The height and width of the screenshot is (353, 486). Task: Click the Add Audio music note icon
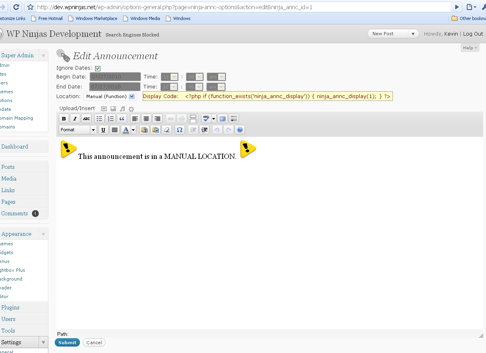click(x=122, y=109)
